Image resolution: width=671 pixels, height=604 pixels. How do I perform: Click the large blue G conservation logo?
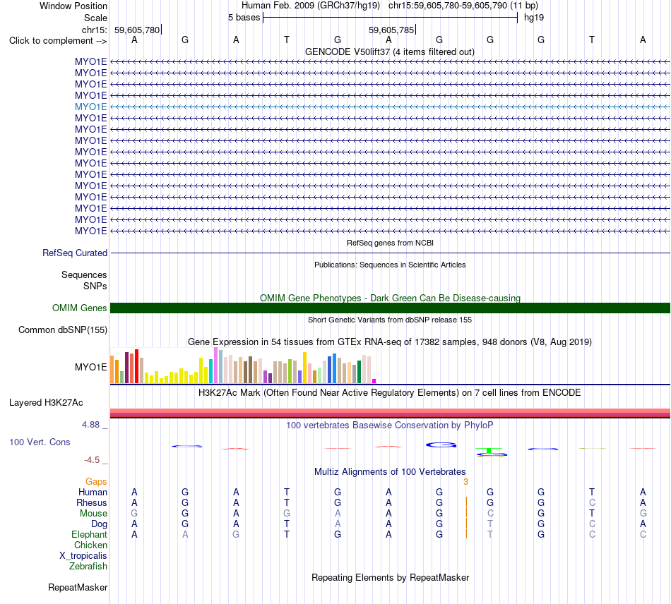click(441, 445)
